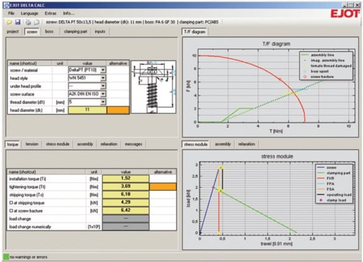This screenshot has width=363, height=262.
Task: Open the messages tab
Action: 133,144
